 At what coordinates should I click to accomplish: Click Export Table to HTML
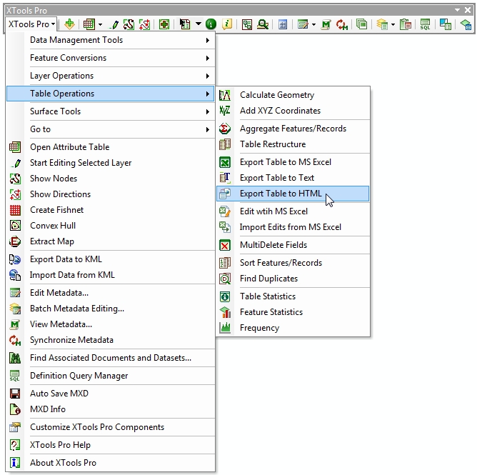(293, 194)
